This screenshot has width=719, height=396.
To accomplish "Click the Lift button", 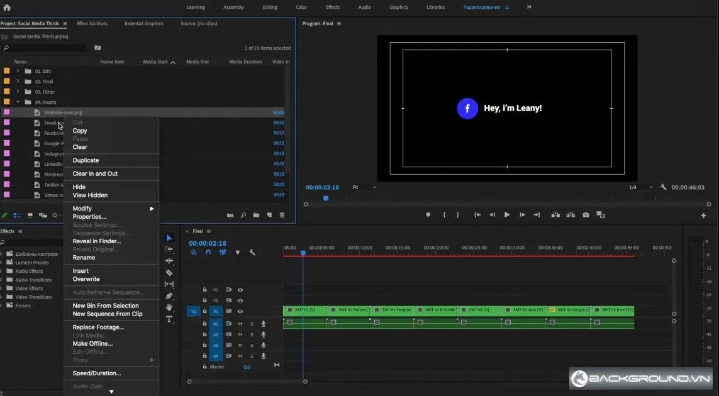I will coord(555,214).
